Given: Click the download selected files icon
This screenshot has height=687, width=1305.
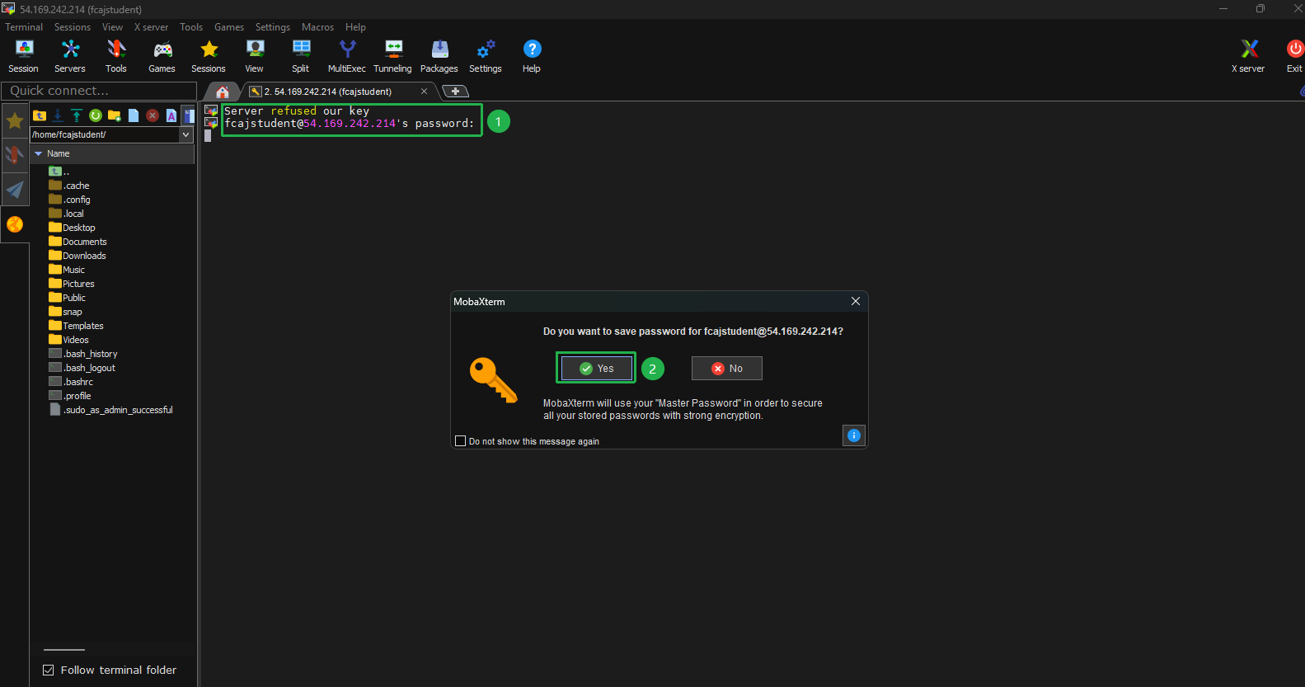Looking at the screenshot, I should click(58, 115).
